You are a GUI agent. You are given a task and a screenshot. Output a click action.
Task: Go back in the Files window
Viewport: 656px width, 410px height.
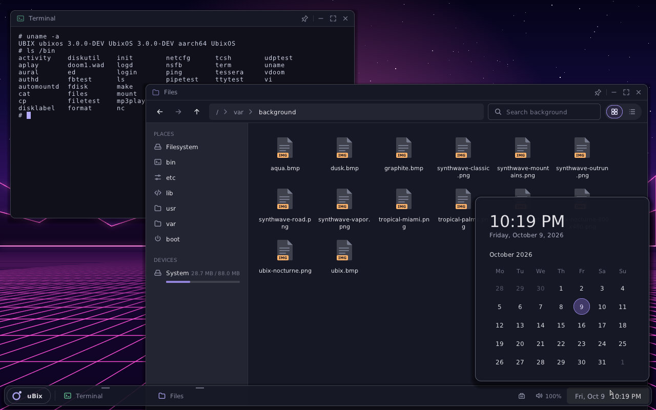click(x=160, y=112)
